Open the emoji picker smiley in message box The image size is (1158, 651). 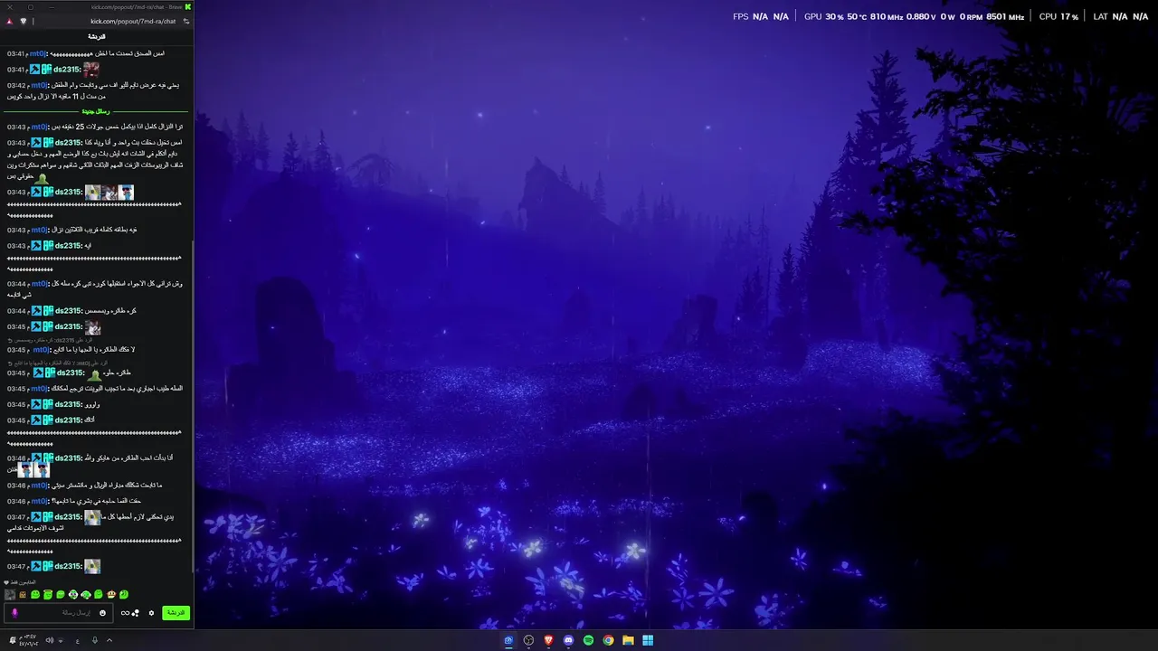(x=102, y=613)
